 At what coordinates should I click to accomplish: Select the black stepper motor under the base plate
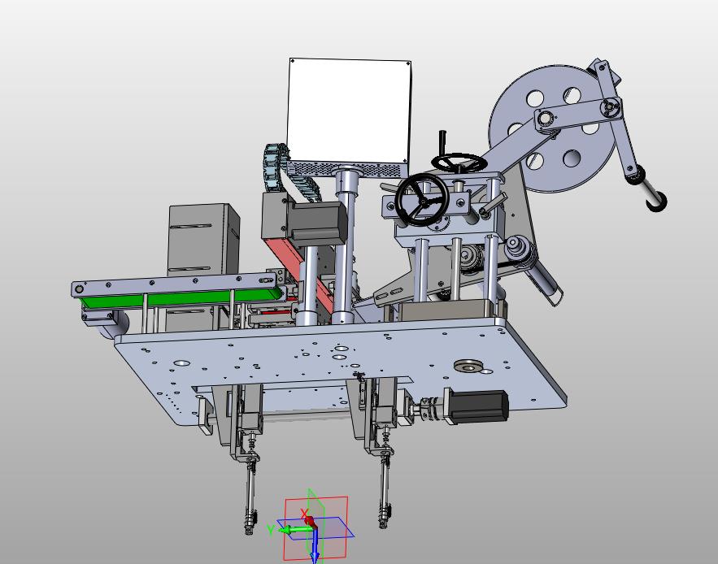point(479,406)
